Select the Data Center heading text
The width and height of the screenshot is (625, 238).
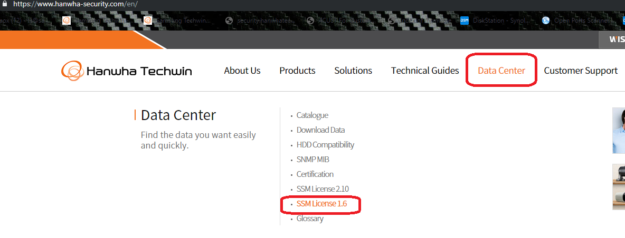[x=178, y=115]
